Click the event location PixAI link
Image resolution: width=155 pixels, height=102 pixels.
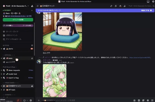pos(18,16)
